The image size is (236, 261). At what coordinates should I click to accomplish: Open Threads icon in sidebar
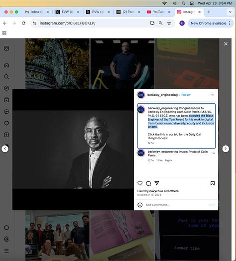[x=6, y=239]
